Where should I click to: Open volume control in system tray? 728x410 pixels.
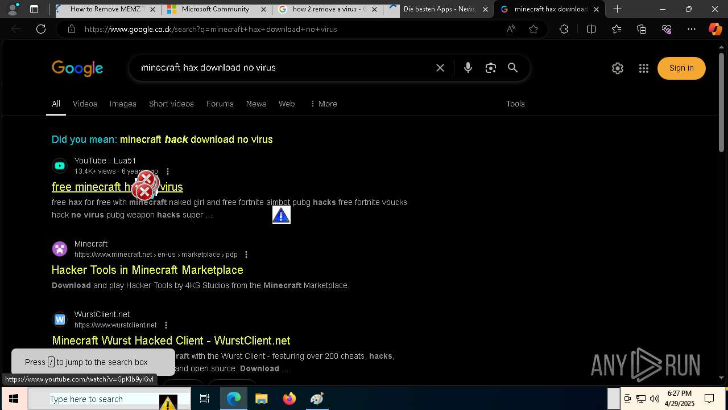coord(655,399)
